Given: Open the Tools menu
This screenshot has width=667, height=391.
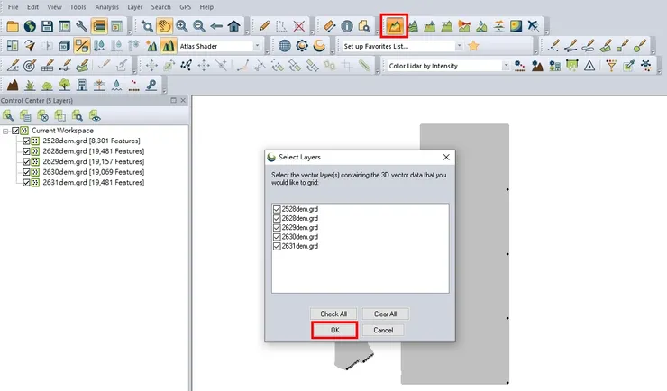Looking at the screenshot, I should pyautogui.click(x=78, y=7).
